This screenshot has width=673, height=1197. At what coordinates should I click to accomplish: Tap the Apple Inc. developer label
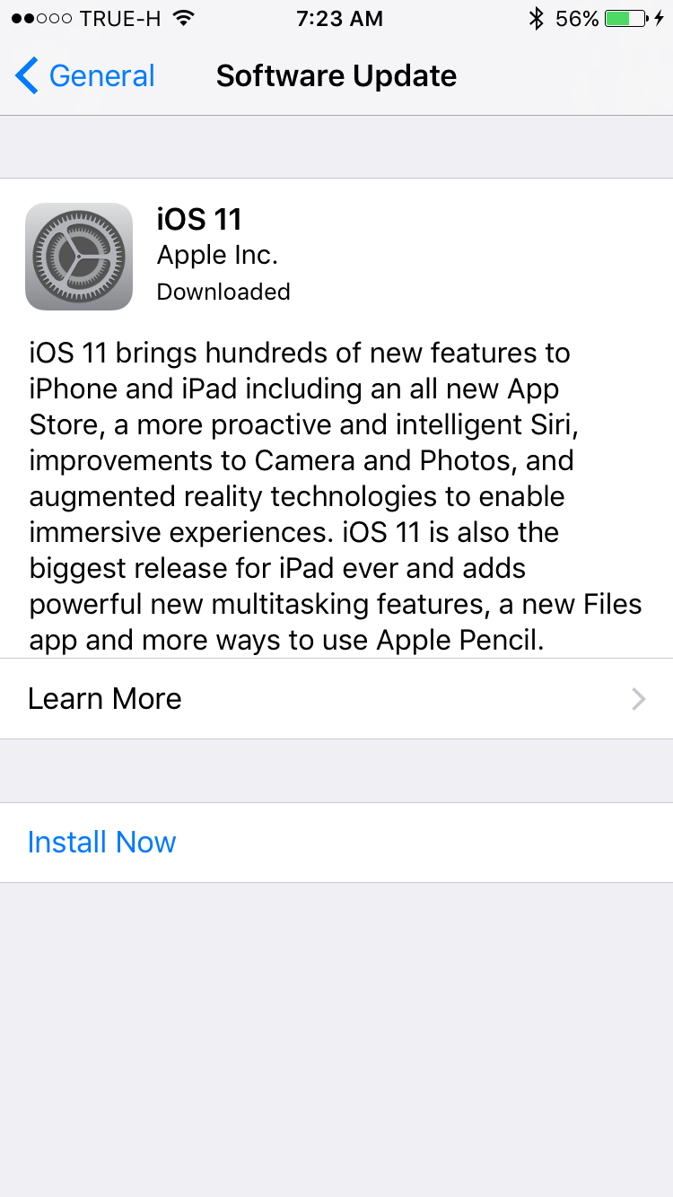tap(217, 256)
